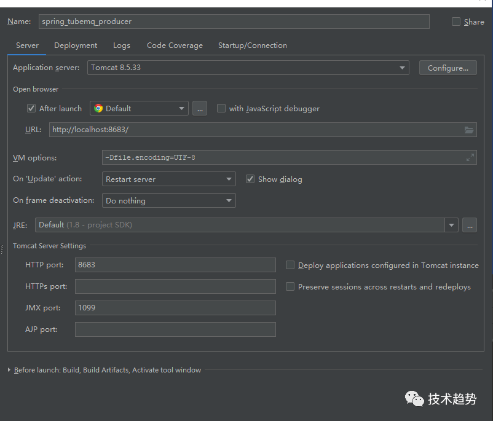
Task: Click the JMX port field 1099
Action: click(x=175, y=308)
